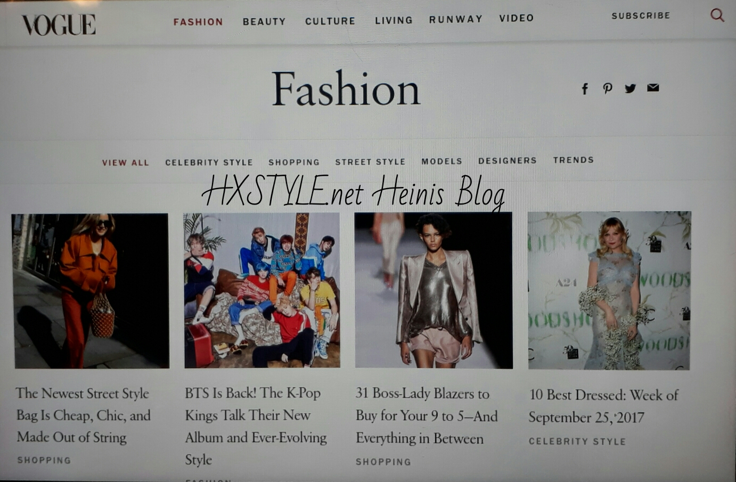736x482 pixels.
Task: Select the Shopping filter tab
Action: (294, 162)
